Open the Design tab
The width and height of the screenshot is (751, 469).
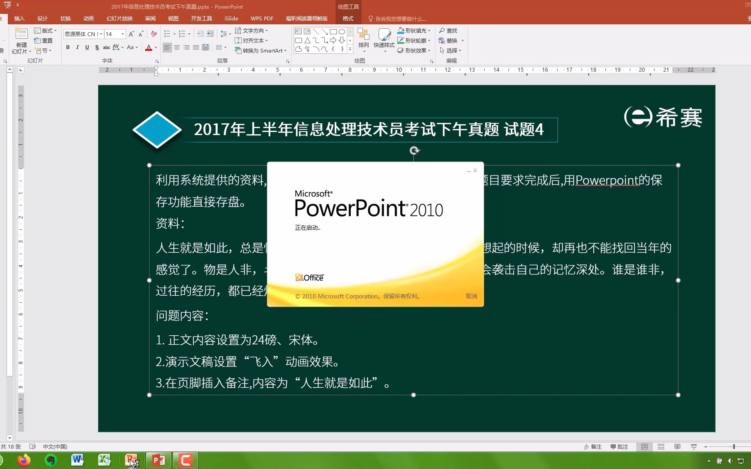coord(42,18)
